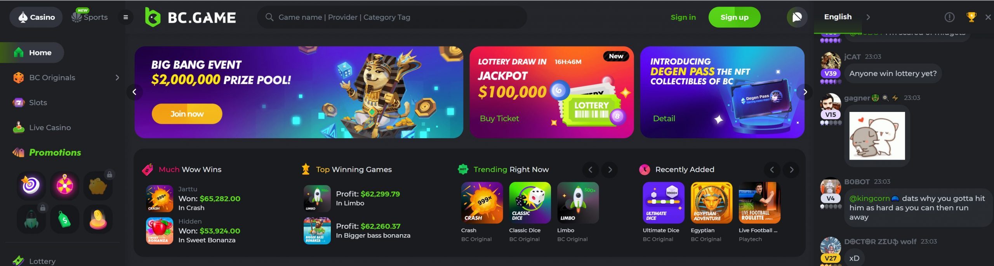Click the gold trophy icon

(971, 17)
